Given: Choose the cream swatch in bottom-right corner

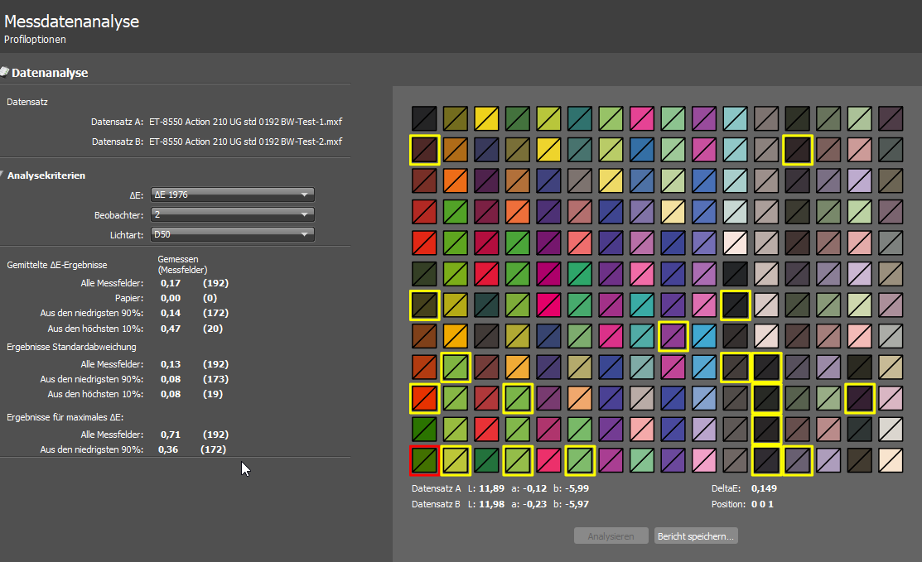Looking at the screenshot, I should tap(891, 459).
